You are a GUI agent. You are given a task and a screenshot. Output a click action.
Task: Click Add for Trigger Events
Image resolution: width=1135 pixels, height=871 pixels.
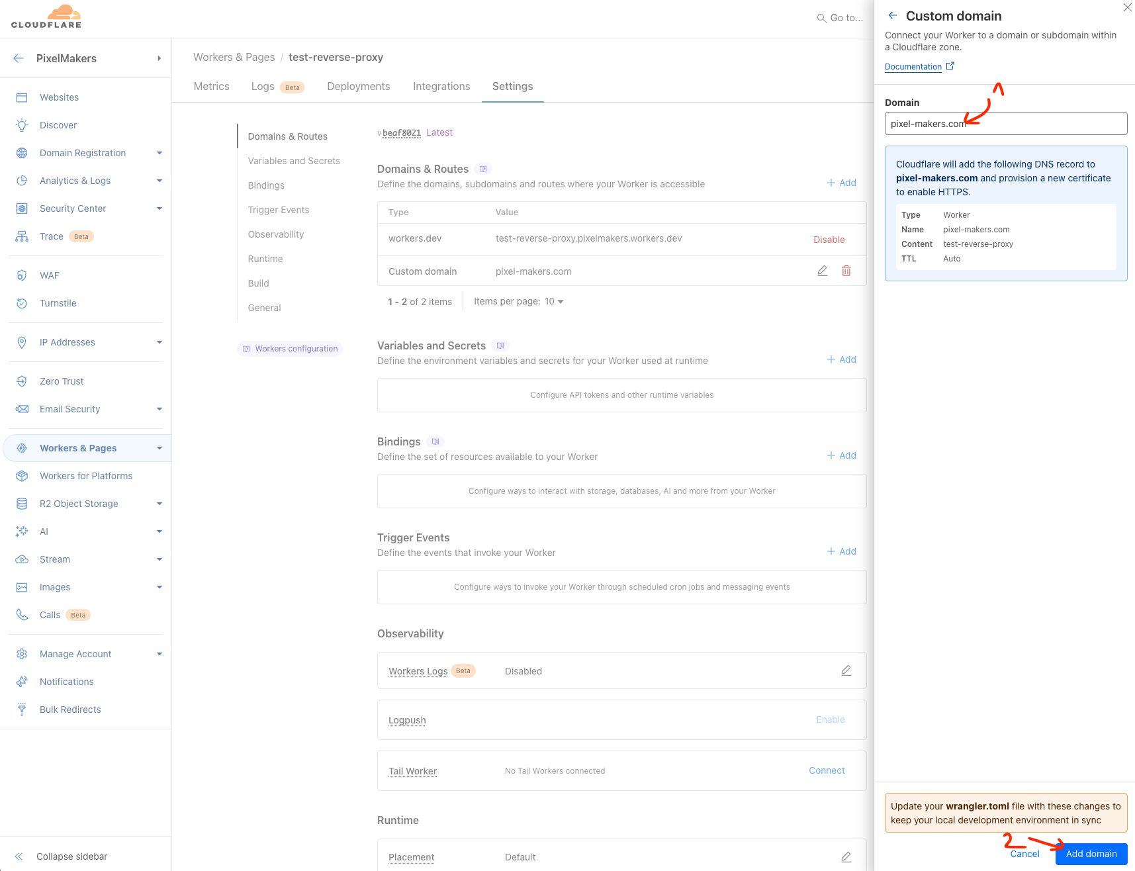coord(842,551)
